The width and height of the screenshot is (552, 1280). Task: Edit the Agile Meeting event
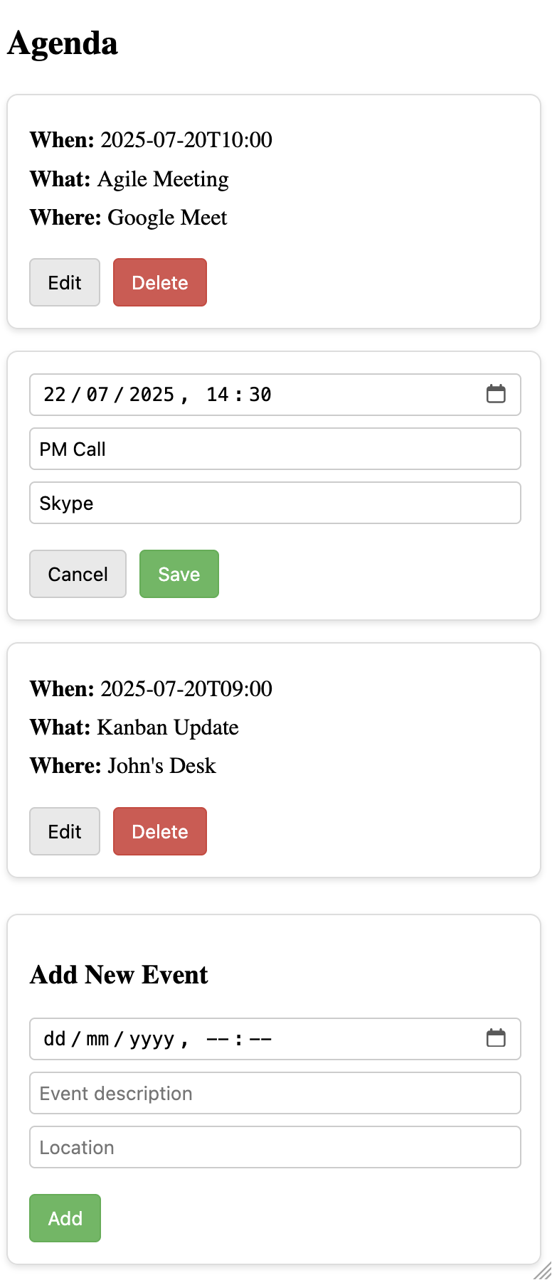[65, 282]
